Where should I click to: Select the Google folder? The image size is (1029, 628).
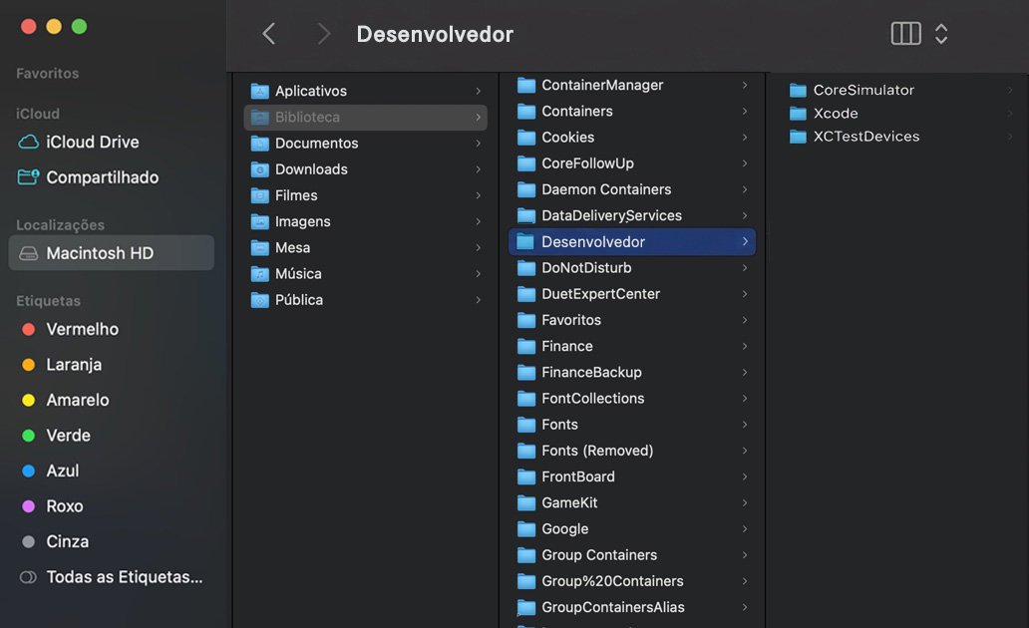[x=567, y=528]
